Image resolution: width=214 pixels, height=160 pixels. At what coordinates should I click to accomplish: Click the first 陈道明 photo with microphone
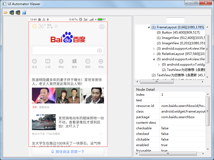pos(44,95)
